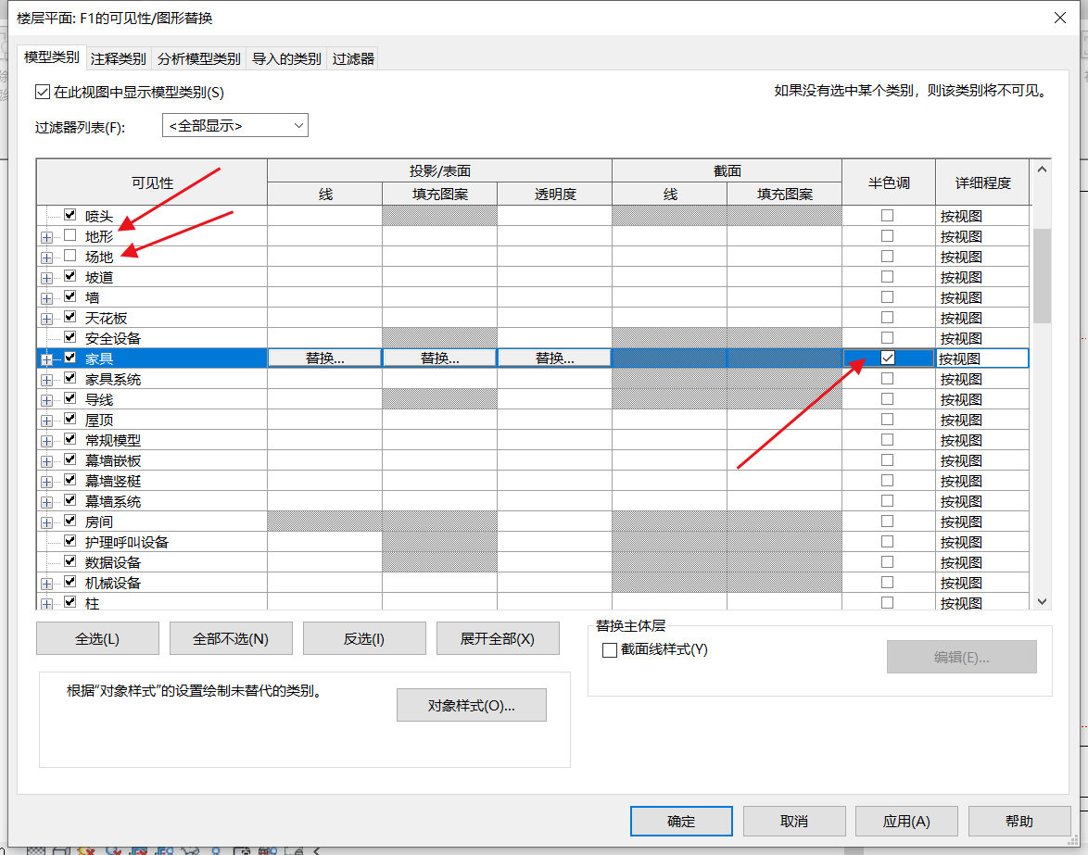Click the 替换 button under 透明度 for 家具
1088x855 pixels.
tap(554, 358)
